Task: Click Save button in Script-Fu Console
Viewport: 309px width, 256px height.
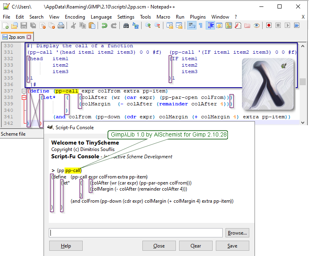Action: pos(232,246)
